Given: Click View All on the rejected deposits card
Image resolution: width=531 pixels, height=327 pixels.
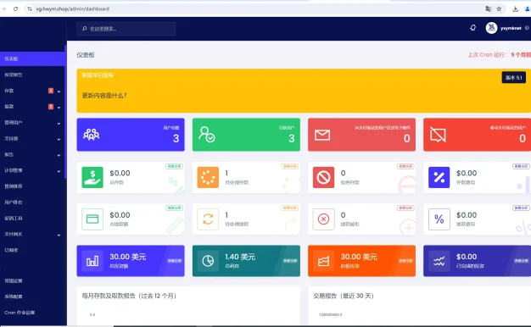Looking at the screenshot, I should pyautogui.click(x=405, y=166).
